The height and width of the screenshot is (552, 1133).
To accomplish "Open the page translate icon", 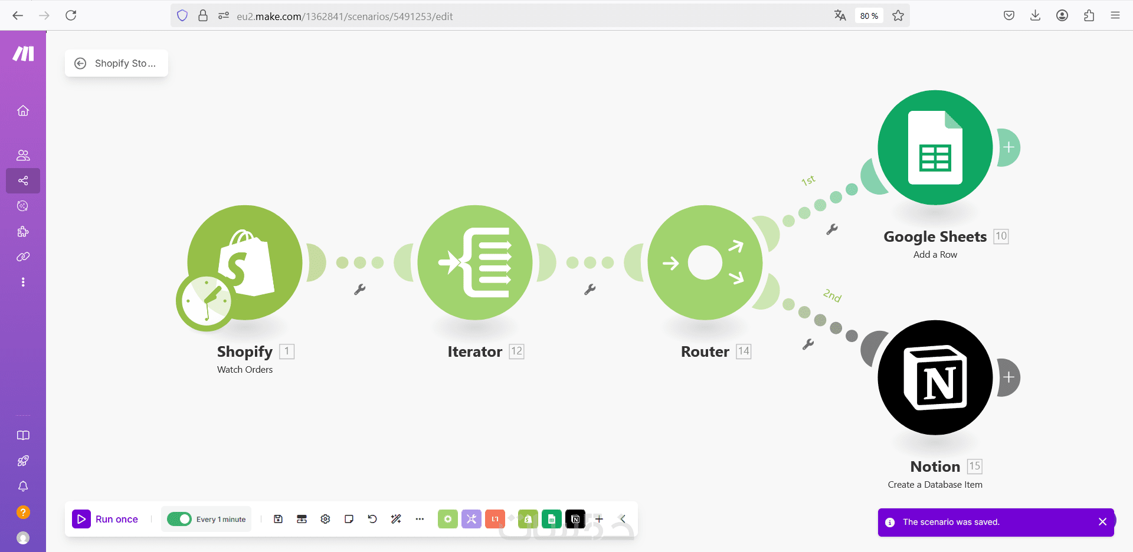I will pyautogui.click(x=840, y=16).
